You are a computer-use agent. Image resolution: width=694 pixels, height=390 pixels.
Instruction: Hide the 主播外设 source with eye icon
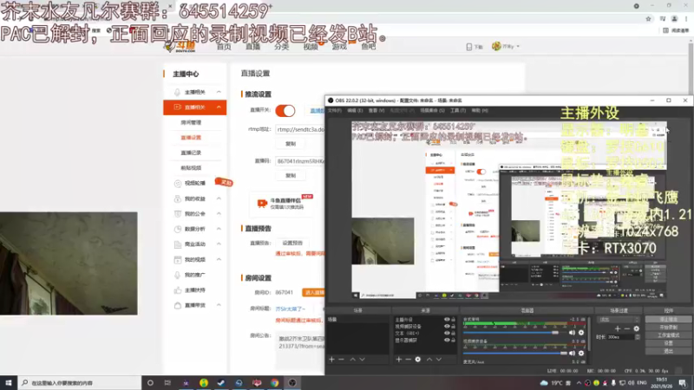pos(447,319)
